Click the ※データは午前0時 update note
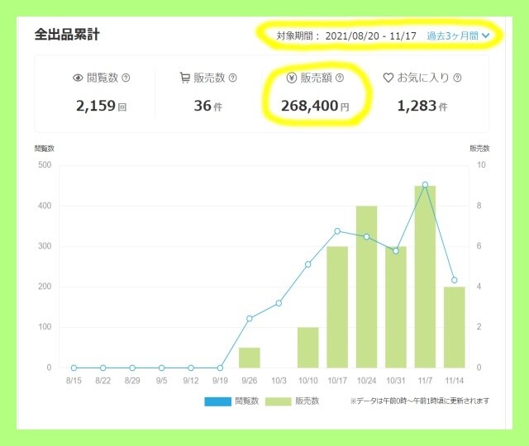This screenshot has height=446, width=529. [x=420, y=401]
